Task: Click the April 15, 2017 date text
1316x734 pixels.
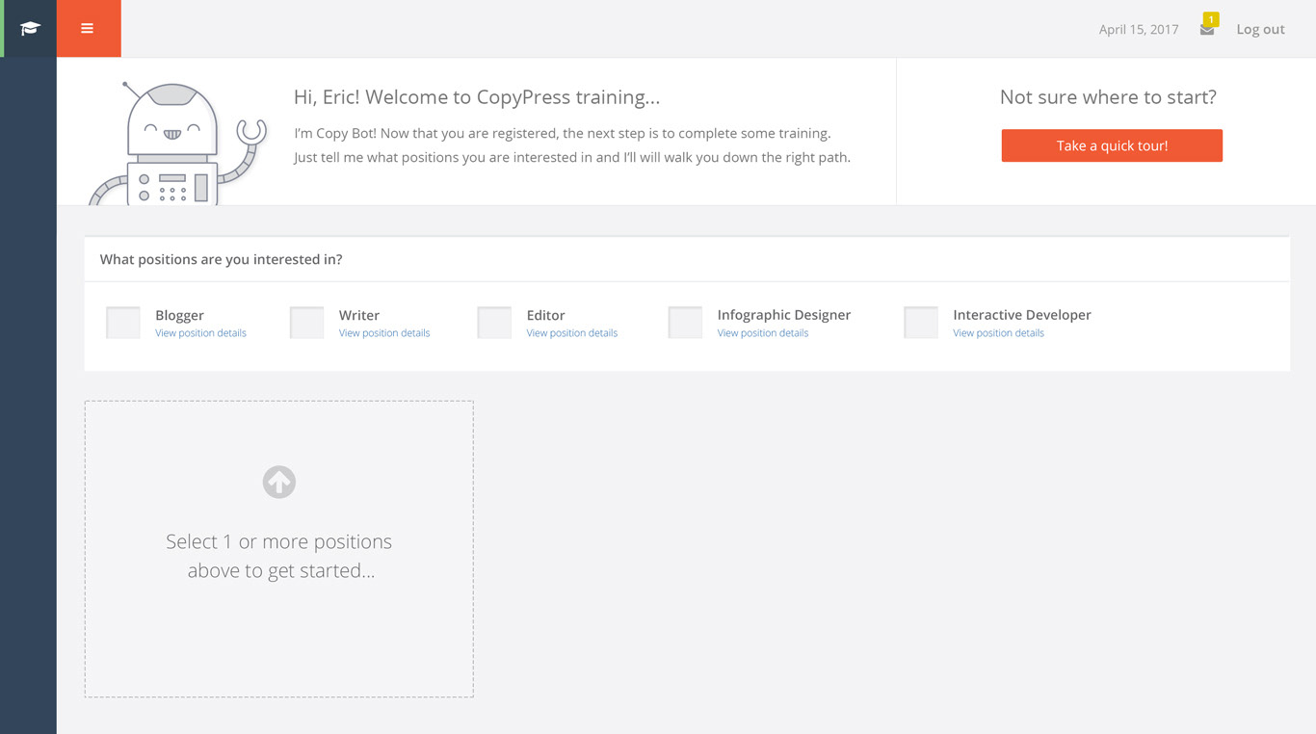Action: [x=1139, y=30]
